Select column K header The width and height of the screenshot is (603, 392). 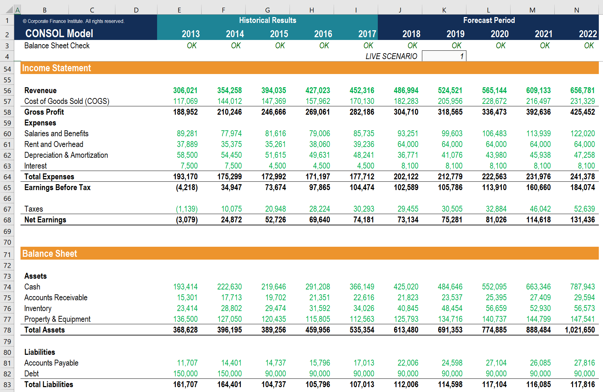(x=444, y=10)
